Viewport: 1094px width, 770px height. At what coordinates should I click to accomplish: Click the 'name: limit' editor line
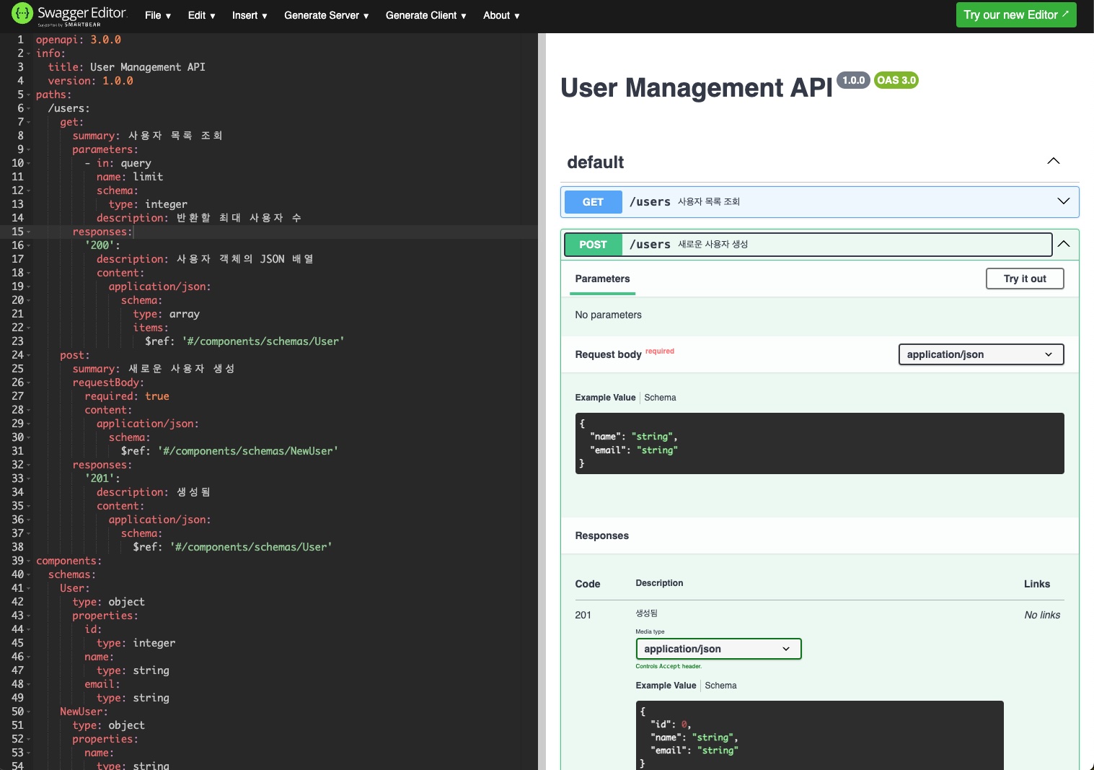[130, 177]
